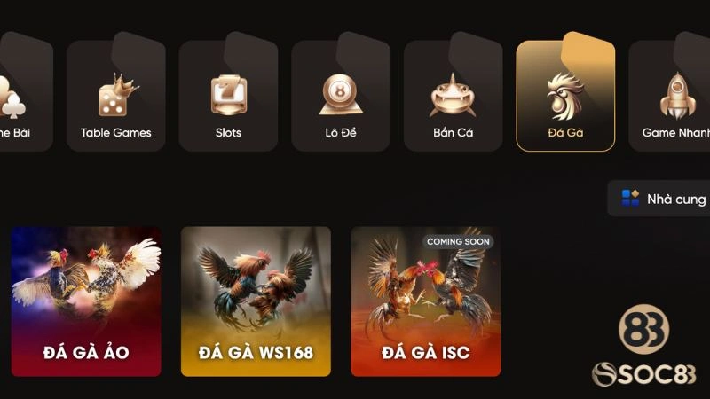This screenshot has height=399, width=710.
Task: Click the dice and crown icon
Action: [x=118, y=96]
